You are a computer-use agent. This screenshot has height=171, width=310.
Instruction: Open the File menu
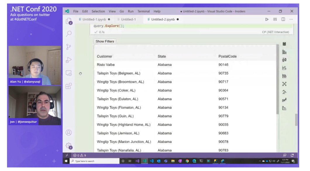point(76,11)
